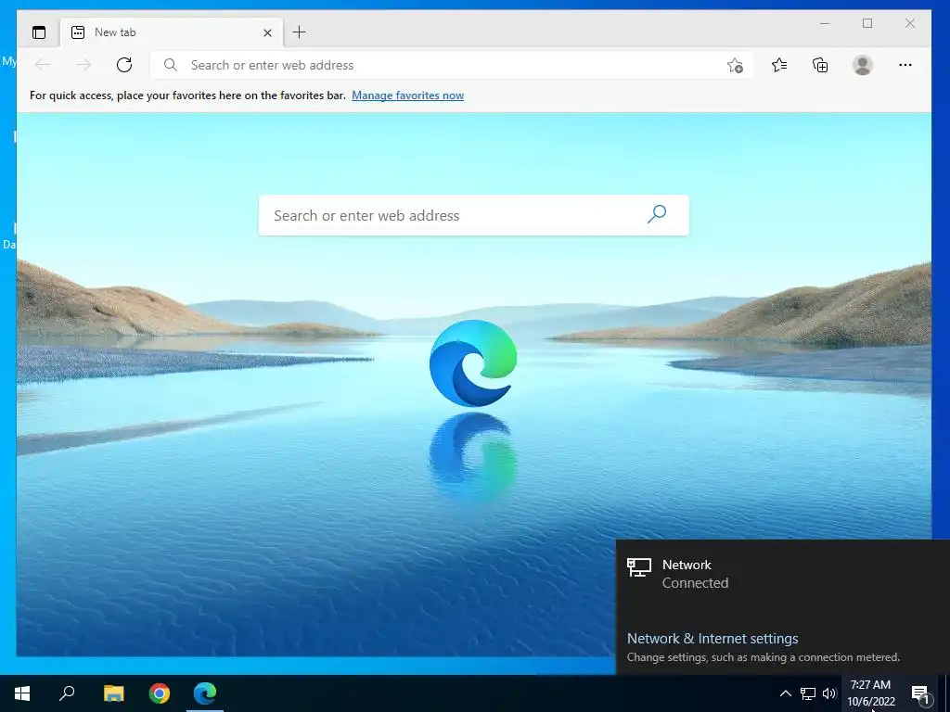This screenshot has width=950, height=712.
Task: Click Microsoft Edge taskbar icon
Action: coord(205,693)
